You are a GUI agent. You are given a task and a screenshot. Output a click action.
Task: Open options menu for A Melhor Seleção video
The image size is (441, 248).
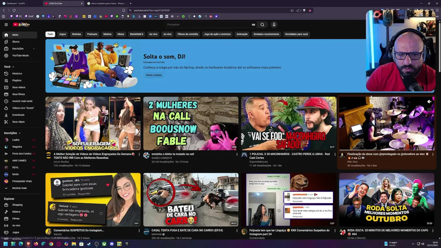[139, 154]
